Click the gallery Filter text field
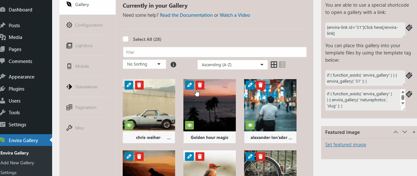Screen dimensions: 417x176 pyautogui.click(x=215, y=52)
